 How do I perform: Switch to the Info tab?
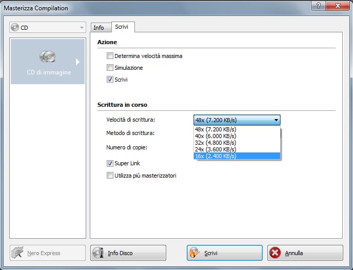[x=101, y=28]
